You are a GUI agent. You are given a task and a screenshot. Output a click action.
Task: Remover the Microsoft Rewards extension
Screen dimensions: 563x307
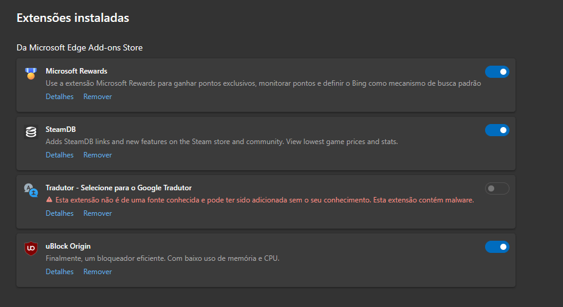[97, 97]
